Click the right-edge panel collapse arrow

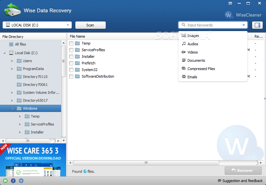pos(265,98)
